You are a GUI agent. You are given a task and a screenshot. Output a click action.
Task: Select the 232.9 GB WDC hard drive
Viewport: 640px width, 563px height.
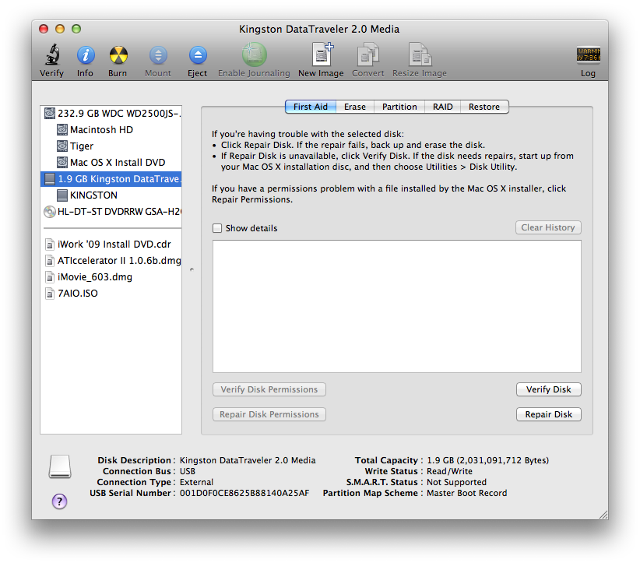(111, 113)
